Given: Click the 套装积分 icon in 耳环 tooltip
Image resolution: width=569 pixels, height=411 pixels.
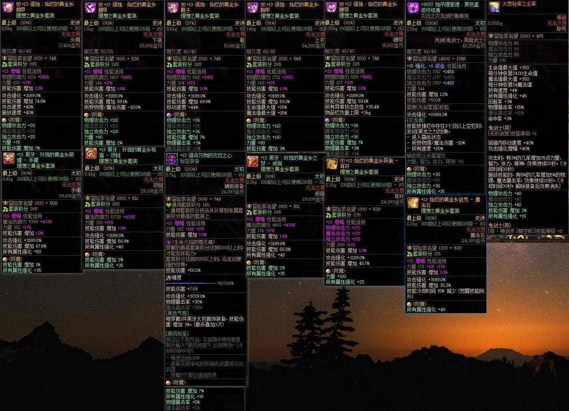Looking at the screenshot, I should (x=328, y=215).
